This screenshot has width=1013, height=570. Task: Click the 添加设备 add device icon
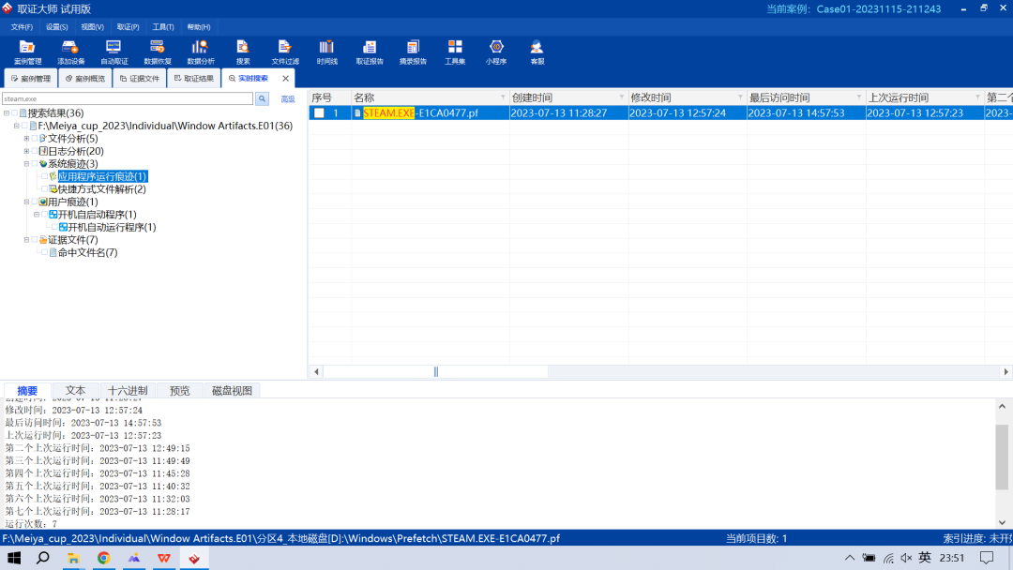tap(70, 52)
